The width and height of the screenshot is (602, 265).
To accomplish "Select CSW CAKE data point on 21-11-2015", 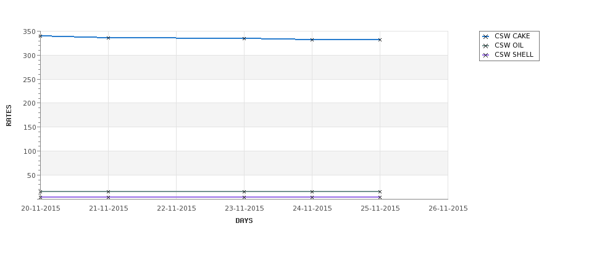I will pyautogui.click(x=108, y=38).
